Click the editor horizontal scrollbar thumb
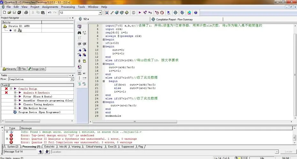The height and width of the screenshot is (159, 297). 135,122
